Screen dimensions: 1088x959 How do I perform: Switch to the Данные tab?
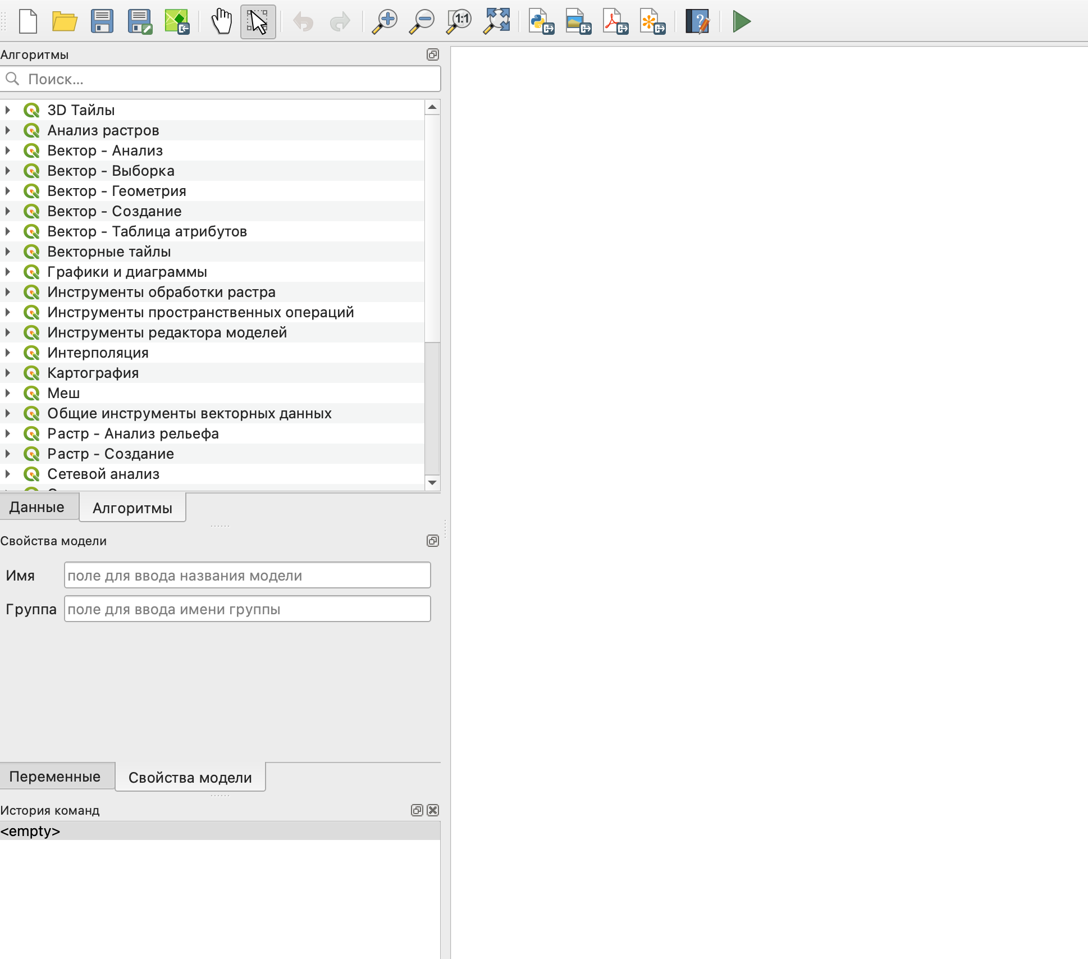coord(37,507)
